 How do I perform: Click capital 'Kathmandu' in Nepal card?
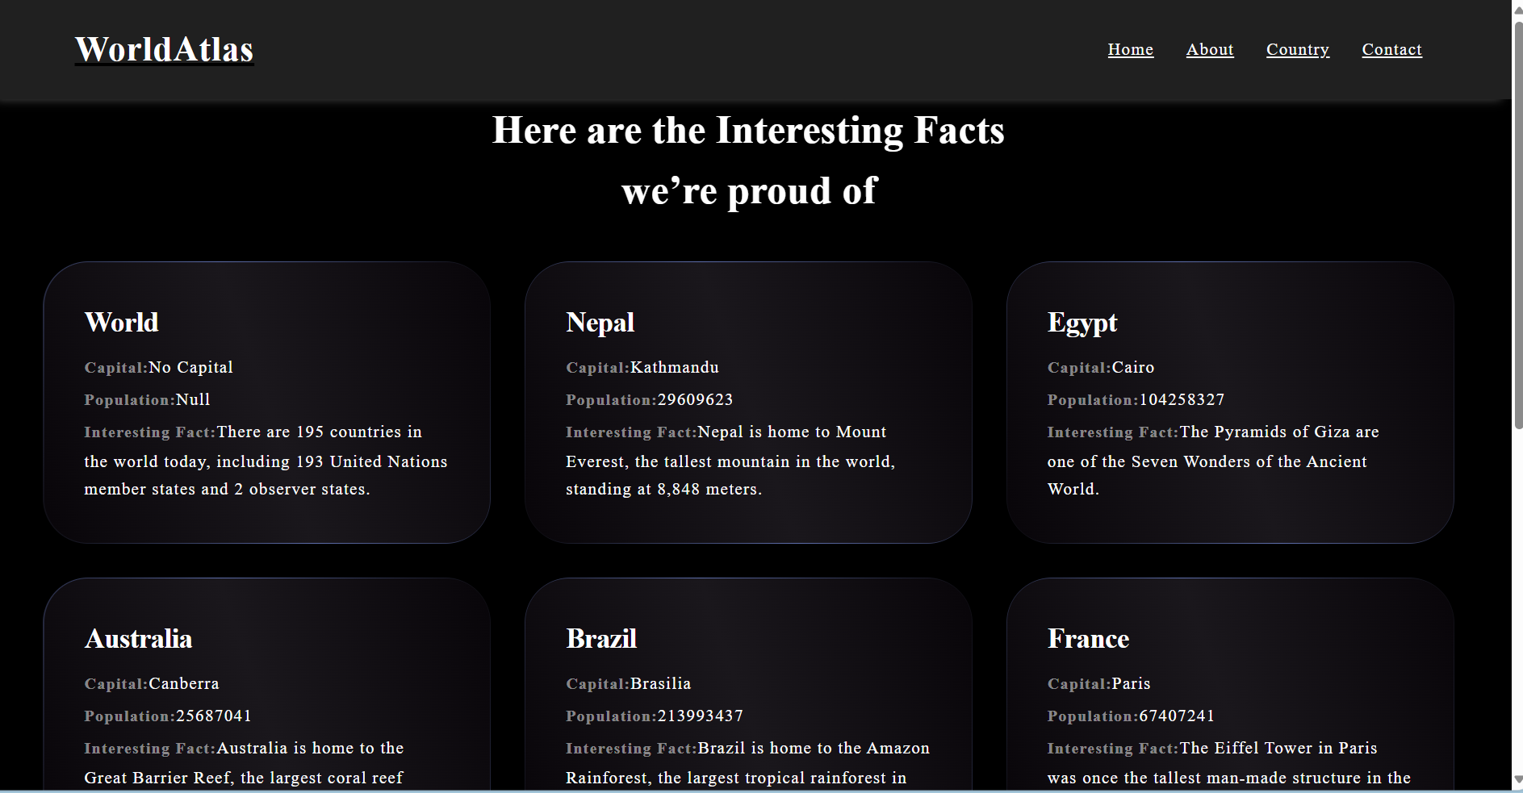[674, 367]
